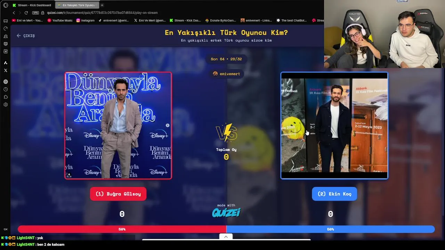This screenshot has width=445, height=250.
Task: Open GX Control speedometer icon in sidebar
Action: pyautogui.click(x=6, y=28)
